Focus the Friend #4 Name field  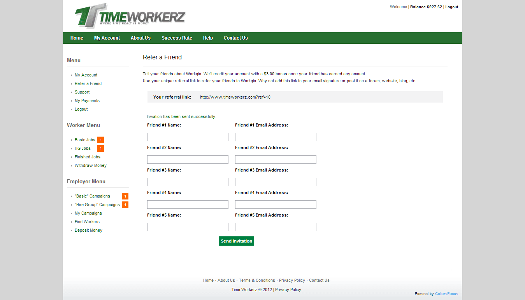(x=188, y=205)
